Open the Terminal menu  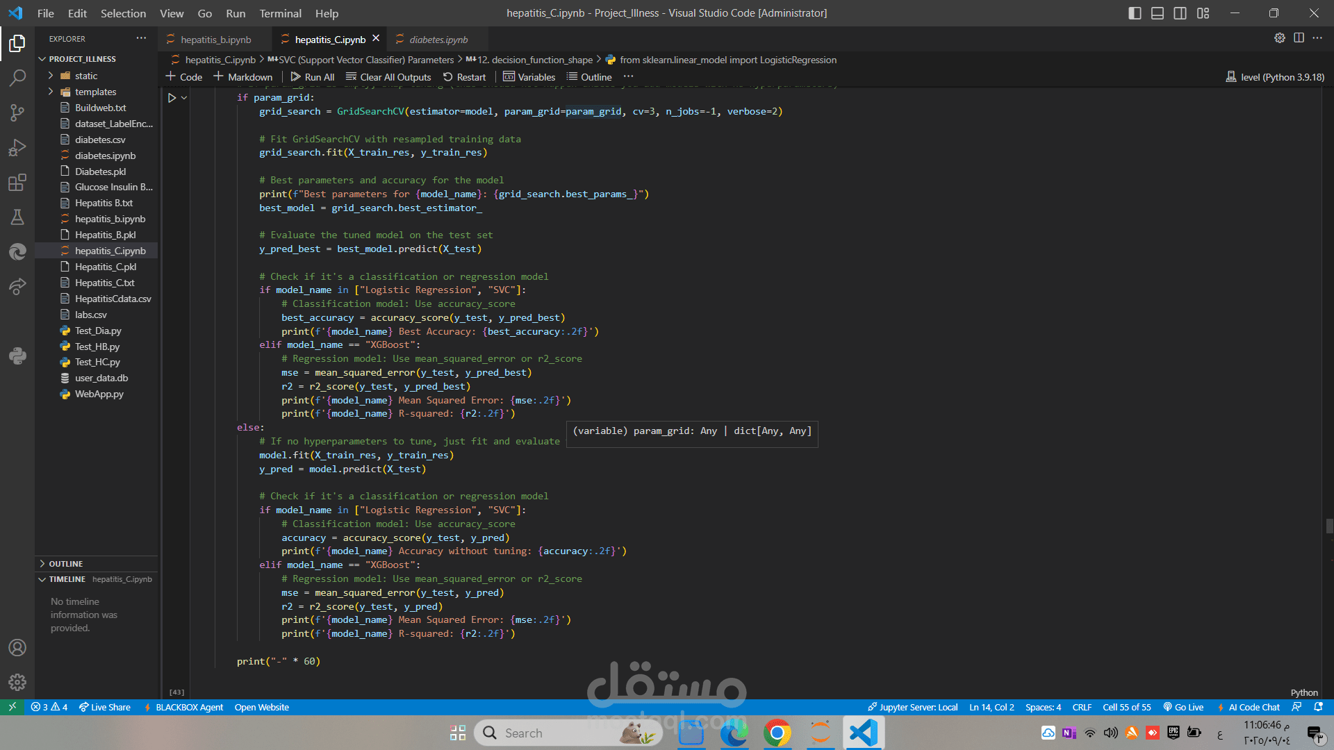pos(280,13)
